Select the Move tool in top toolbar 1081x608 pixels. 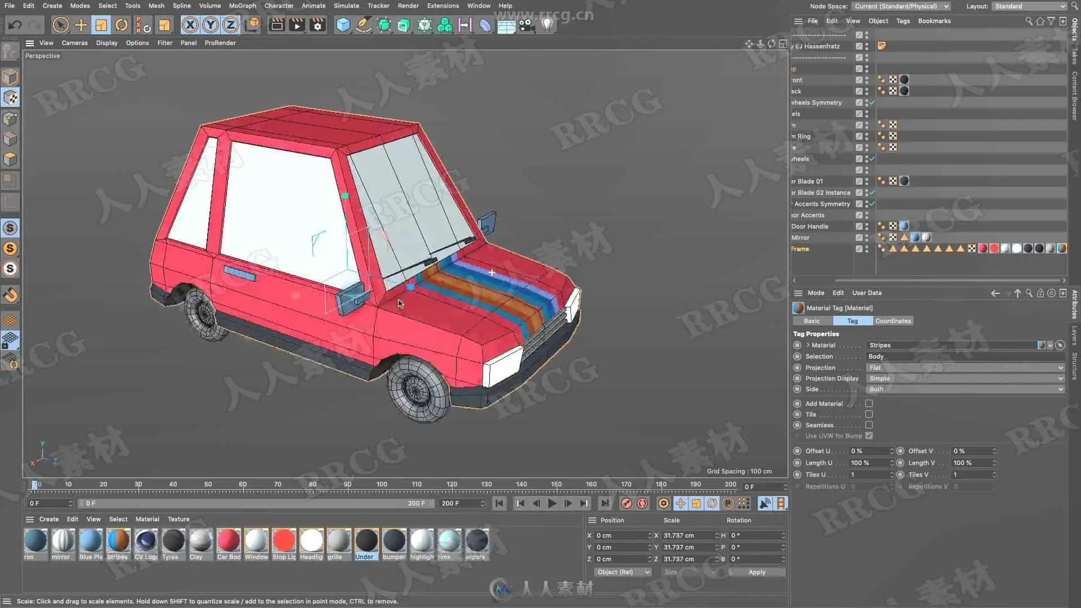pos(81,25)
